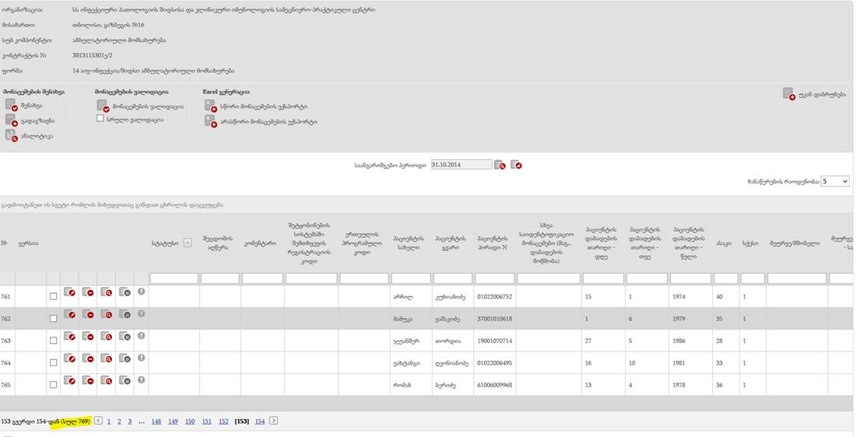Open the records count dropdown
The image size is (856, 437).
click(x=834, y=181)
